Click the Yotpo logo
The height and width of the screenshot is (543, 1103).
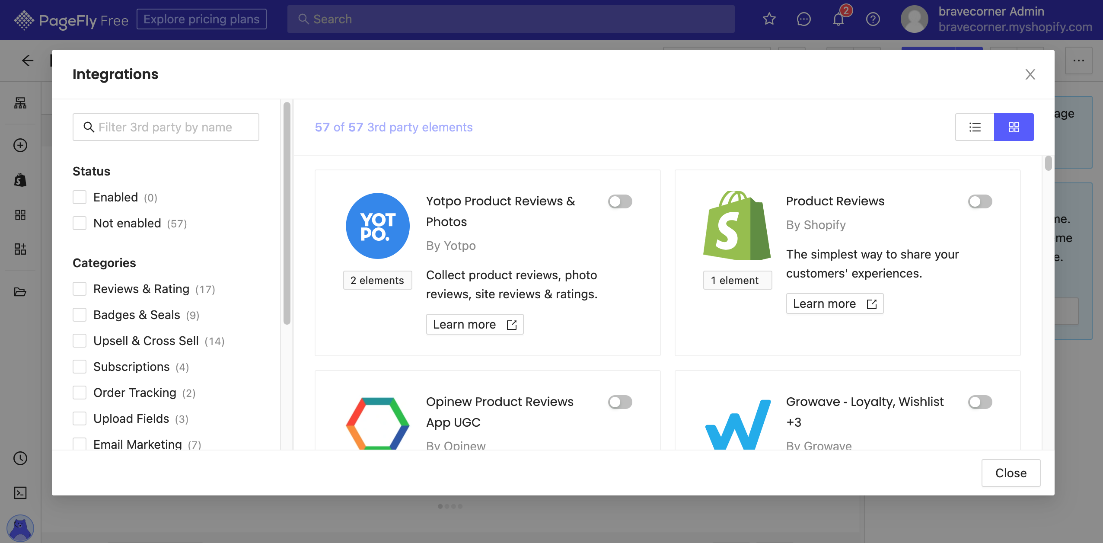tap(378, 226)
